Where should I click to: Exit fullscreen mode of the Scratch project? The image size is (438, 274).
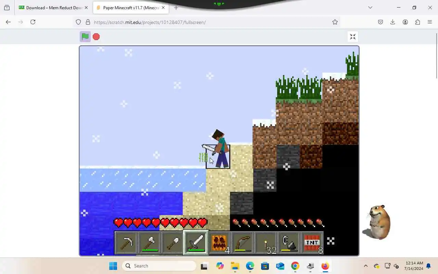click(353, 37)
